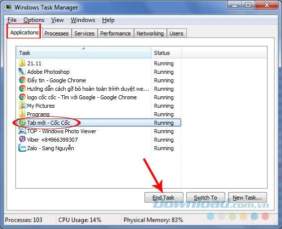Select TOP - Windows Photo Viewer task
This screenshot has height=229, width=282.
(x=99, y=131)
